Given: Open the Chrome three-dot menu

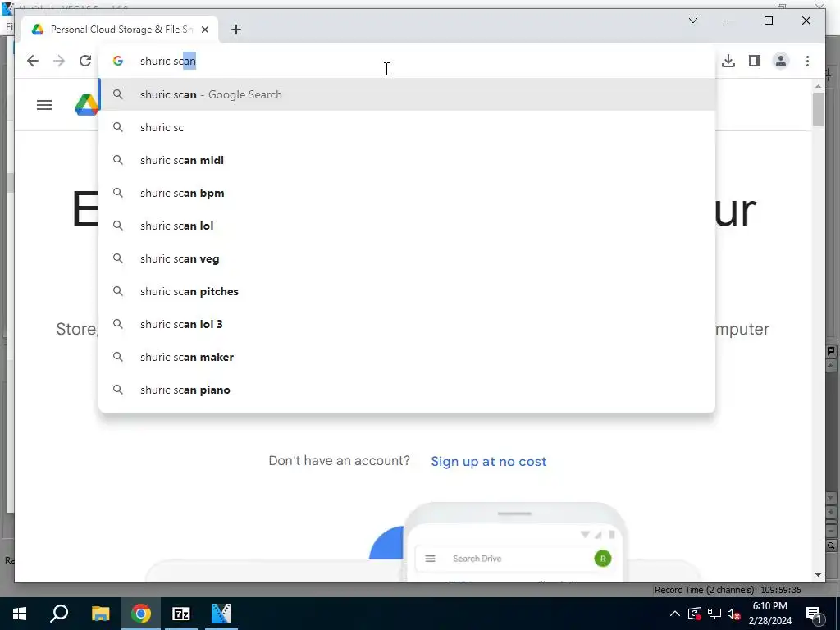Looking at the screenshot, I should (x=807, y=61).
